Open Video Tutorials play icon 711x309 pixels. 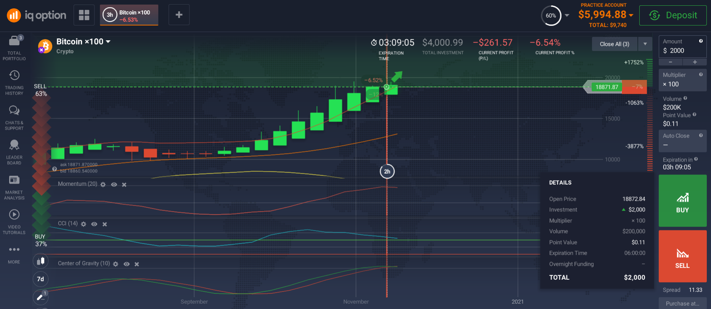point(14,215)
